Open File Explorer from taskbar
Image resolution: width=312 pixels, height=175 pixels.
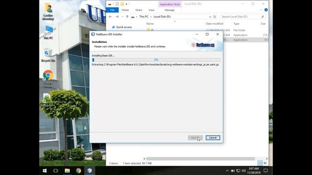67,171
